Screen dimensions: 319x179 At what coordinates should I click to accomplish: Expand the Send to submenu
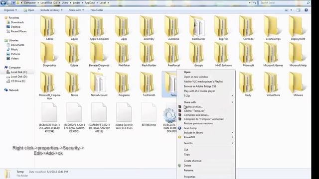(x=206, y=143)
